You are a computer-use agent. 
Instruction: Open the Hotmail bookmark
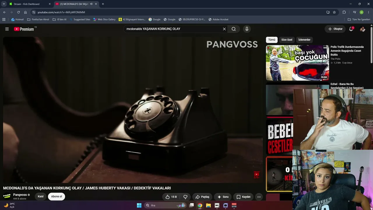(x=17, y=20)
